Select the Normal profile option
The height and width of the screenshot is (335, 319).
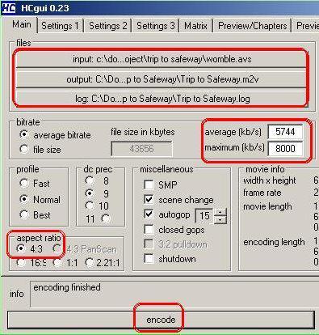(x=24, y=199)
